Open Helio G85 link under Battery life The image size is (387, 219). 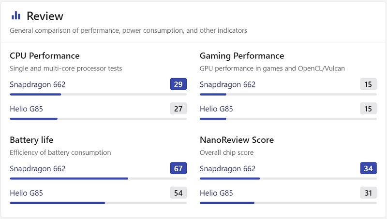coord(27,193)
